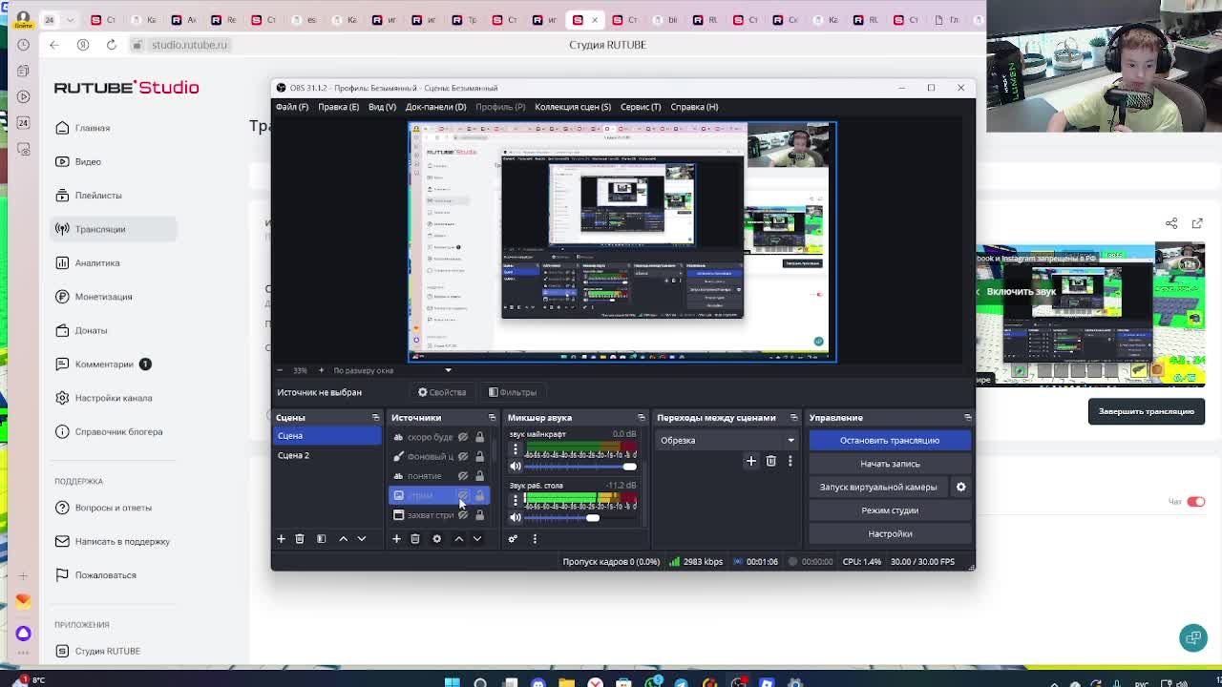The image size is (1222, 687).
Task: Open transition properties three-dot menu
Action: (790, 461)
